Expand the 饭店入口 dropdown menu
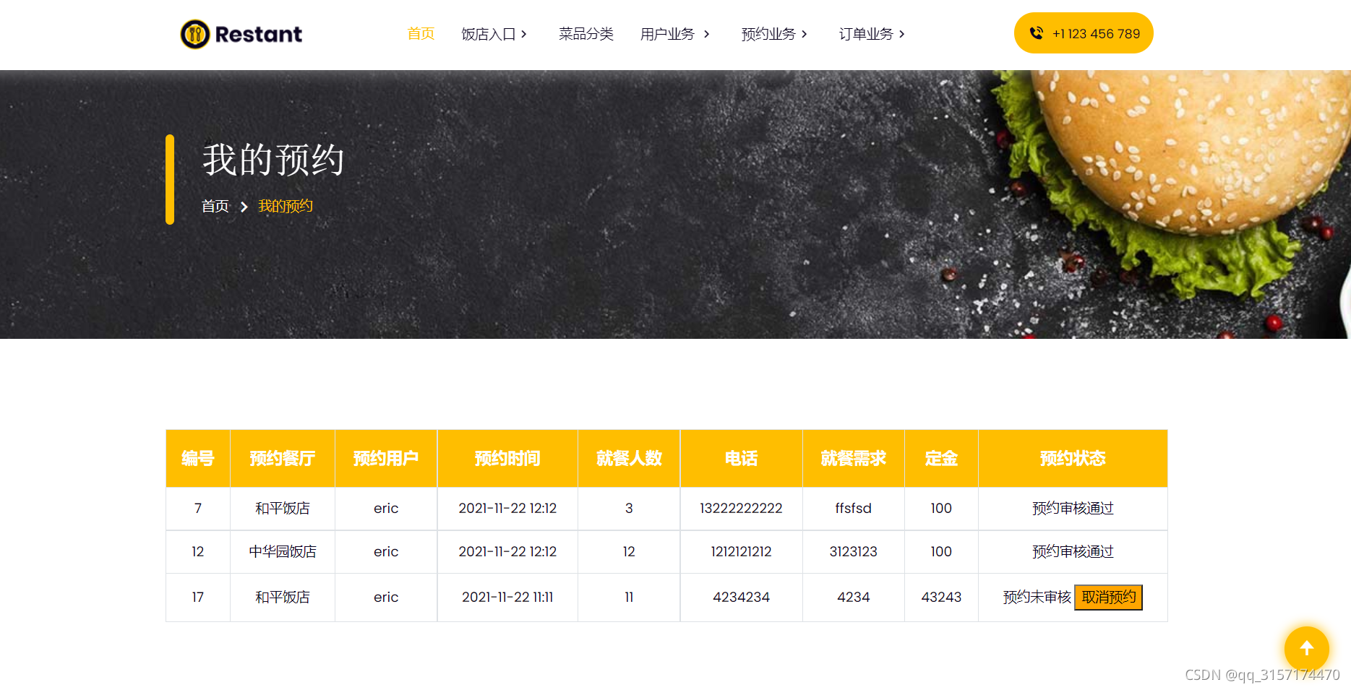Viewport: 1351px width, 690px height. [494, 34]
